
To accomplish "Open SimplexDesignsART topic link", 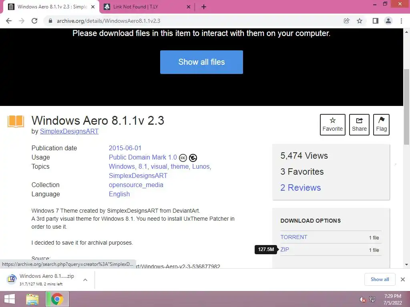I will click(x=138, y=176).
